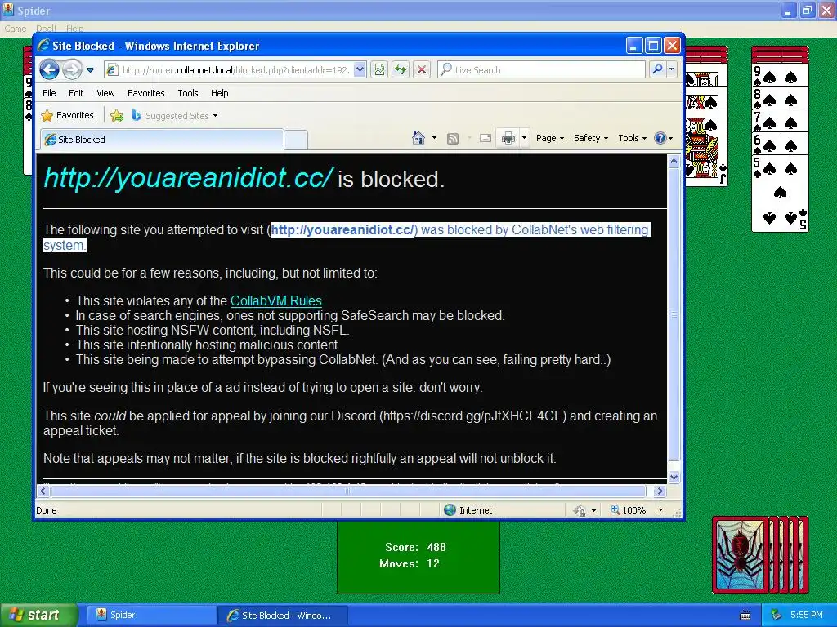This screenshot has width=837, height=627.
Task: Open the Tools command bar menu
Action: pos(633,138)
